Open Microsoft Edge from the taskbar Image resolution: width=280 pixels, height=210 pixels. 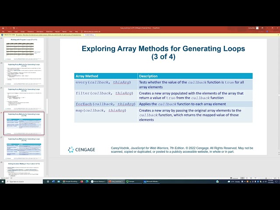click(87, 182)
